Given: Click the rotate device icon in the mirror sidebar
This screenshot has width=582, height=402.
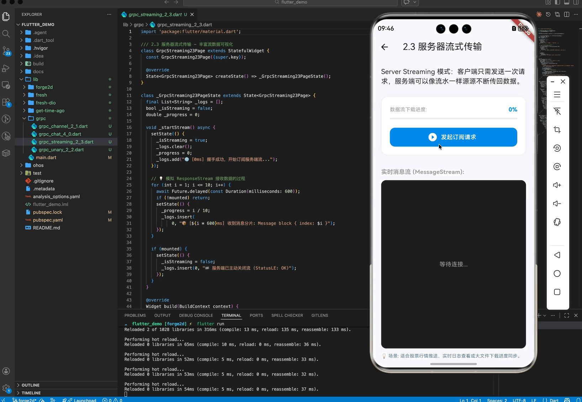Looking at the screenshot, I should click(x=557, y=222).
